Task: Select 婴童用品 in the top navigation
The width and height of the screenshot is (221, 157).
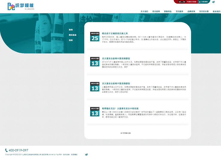Action: [168, 11]
